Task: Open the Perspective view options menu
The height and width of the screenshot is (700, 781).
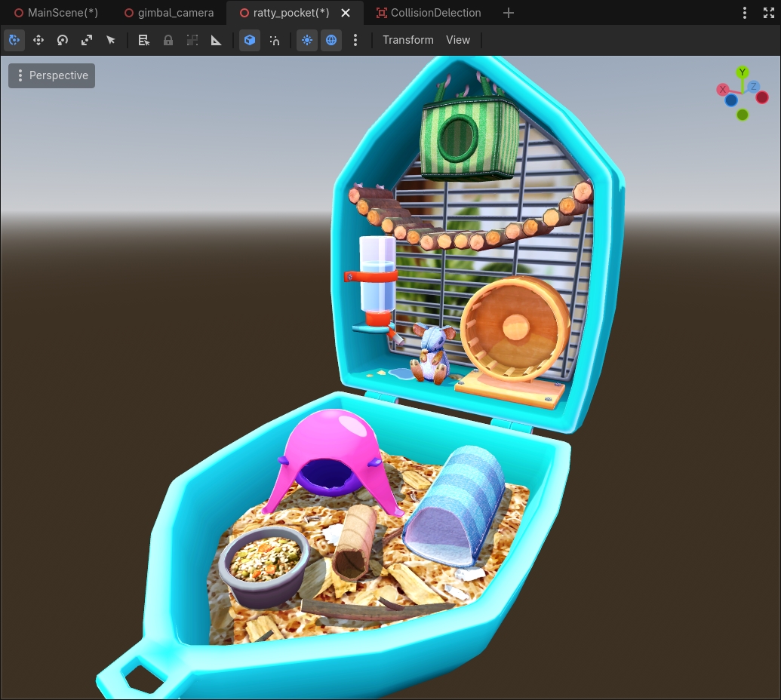Action: click(52, 75)
